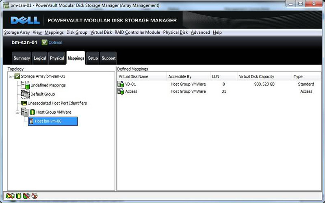Viewport: 325px width, 203px height.
Task: Select the Mappings tab
Action: click(76, 58)
